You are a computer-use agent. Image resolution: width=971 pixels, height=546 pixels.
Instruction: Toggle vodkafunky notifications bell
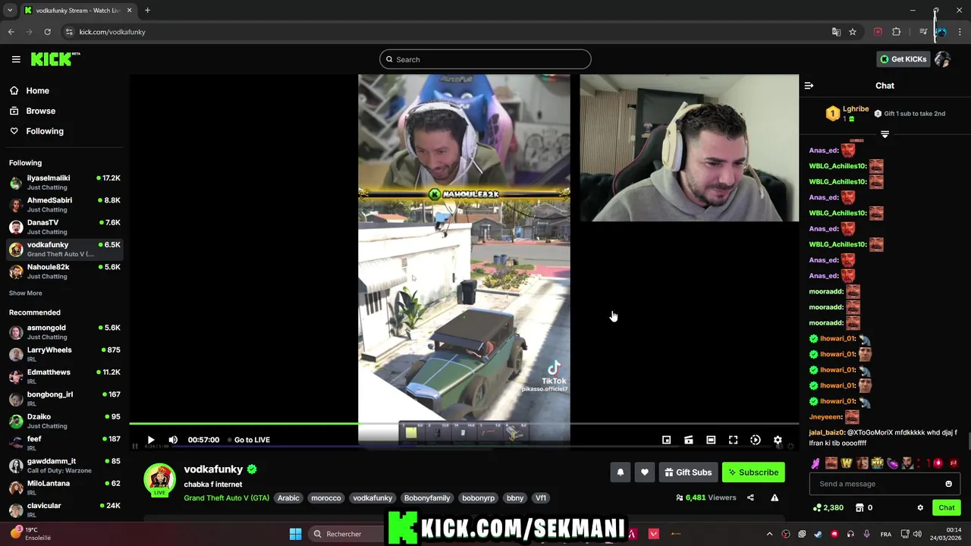621,472
